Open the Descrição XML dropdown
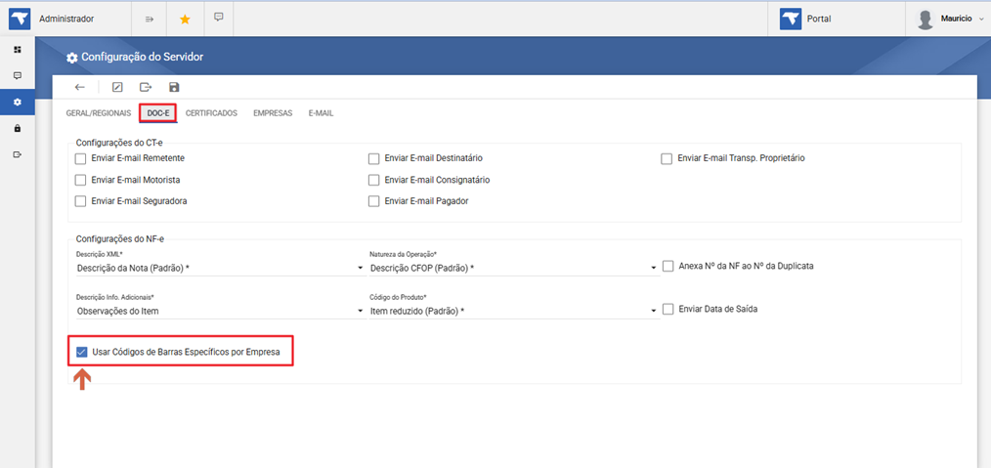Image resolution: width=991 pixels, height=468 pixels. [x=220, y=268]
